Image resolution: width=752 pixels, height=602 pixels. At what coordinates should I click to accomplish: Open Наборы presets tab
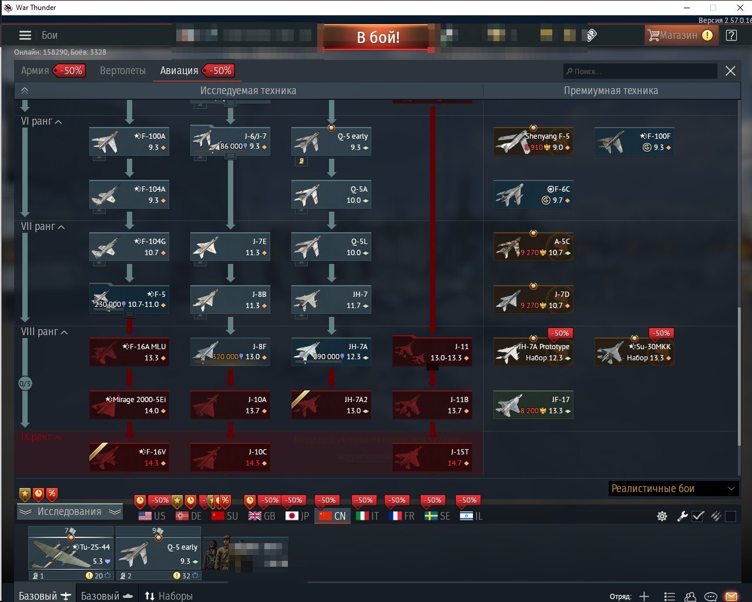point(169,596)
